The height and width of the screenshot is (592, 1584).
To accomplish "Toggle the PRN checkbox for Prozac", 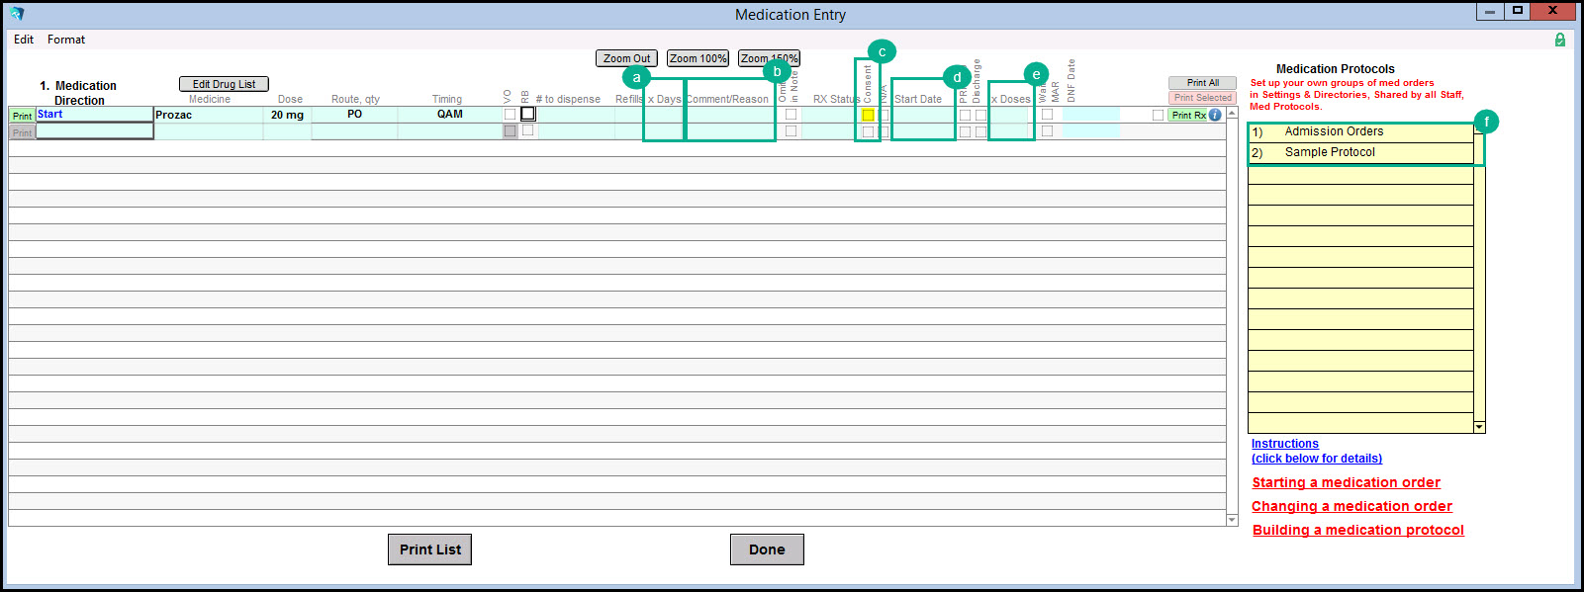I will point(965,115).
